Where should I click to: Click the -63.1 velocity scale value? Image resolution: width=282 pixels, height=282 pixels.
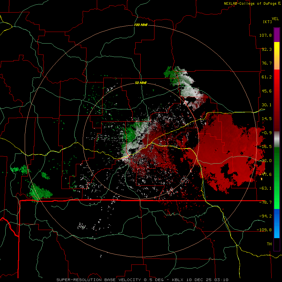265,188
